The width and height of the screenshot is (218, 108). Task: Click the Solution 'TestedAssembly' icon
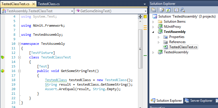point(155,16)
